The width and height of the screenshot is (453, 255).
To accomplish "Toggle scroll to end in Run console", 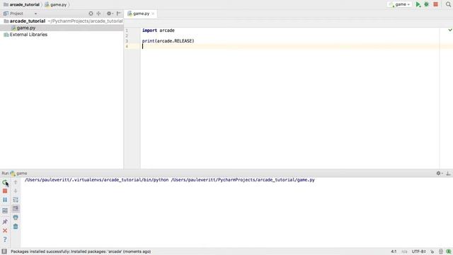I will 16,208.
